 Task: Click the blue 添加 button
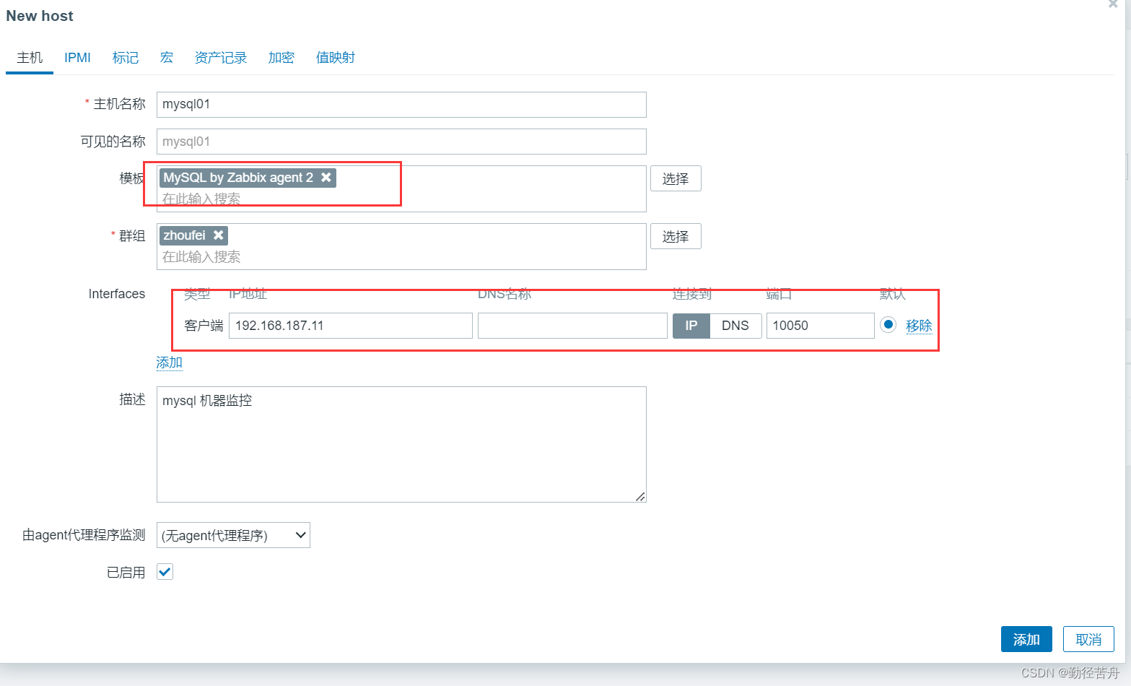point(1026,639)
